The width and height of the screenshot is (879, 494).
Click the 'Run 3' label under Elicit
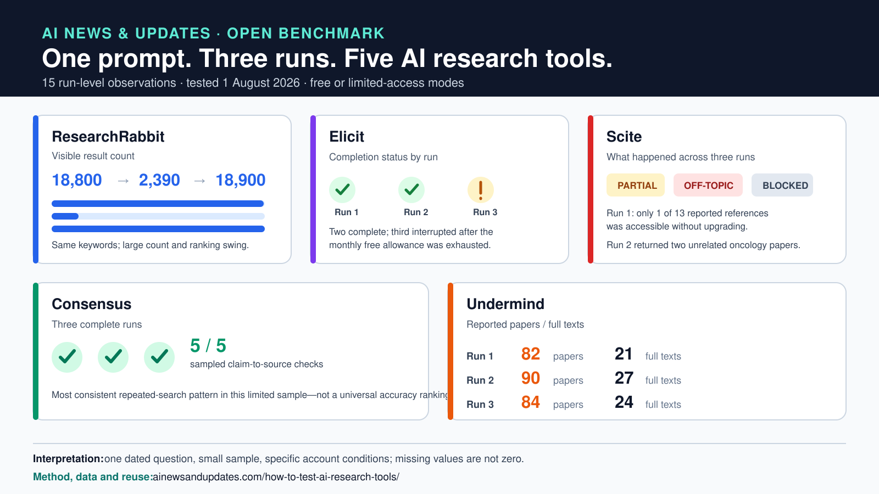[485, 212]
